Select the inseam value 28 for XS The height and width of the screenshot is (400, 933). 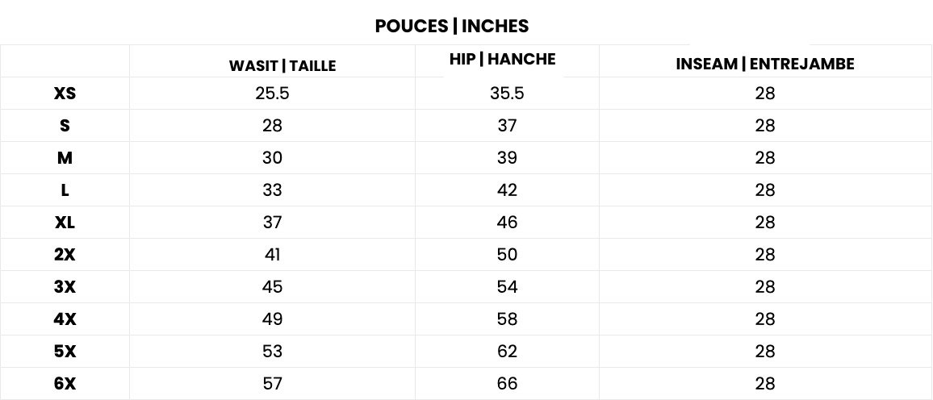tap(765, 94)
